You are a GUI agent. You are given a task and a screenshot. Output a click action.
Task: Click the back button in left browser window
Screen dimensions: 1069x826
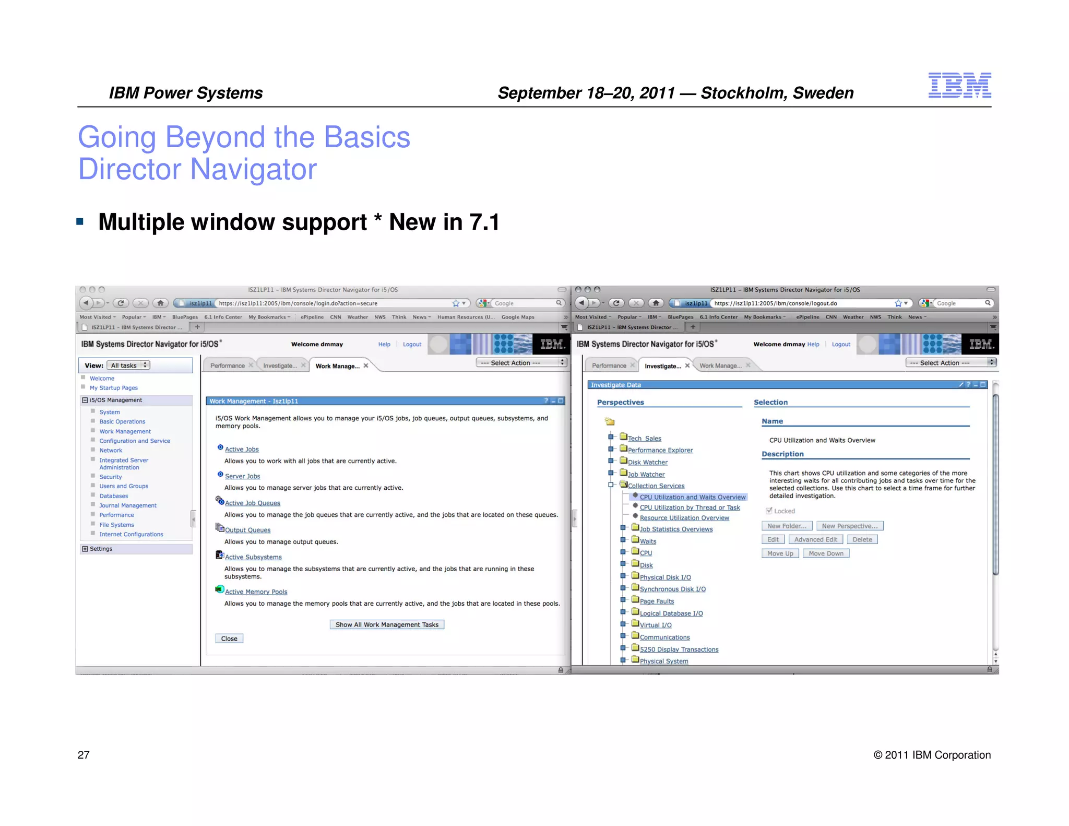pos(86,303)
